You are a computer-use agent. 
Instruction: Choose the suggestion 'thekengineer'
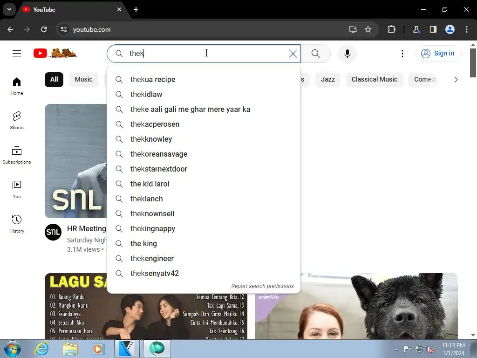[204, 258]
